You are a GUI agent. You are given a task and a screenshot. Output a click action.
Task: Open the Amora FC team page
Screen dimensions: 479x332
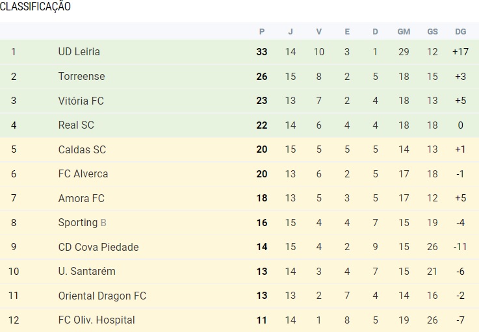81,198
